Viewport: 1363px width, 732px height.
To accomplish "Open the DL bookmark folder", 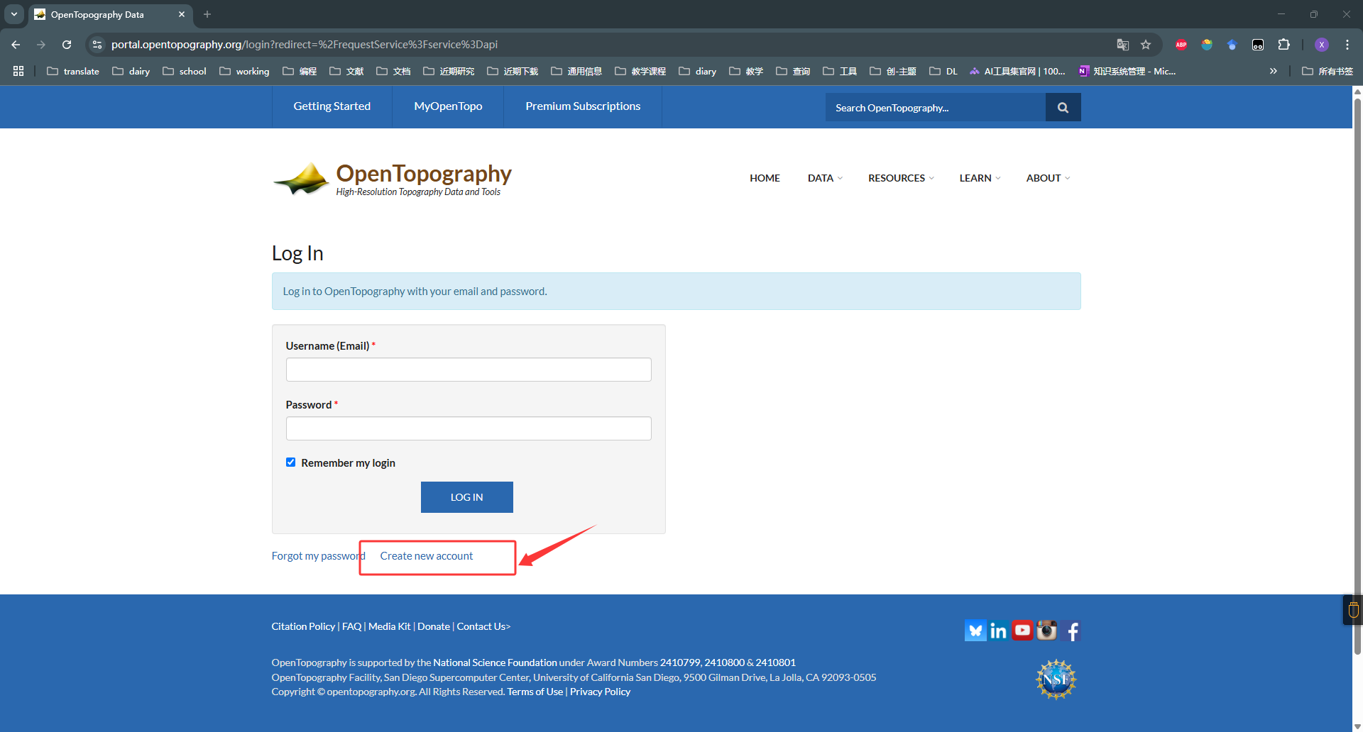I will tap(943, 71).
